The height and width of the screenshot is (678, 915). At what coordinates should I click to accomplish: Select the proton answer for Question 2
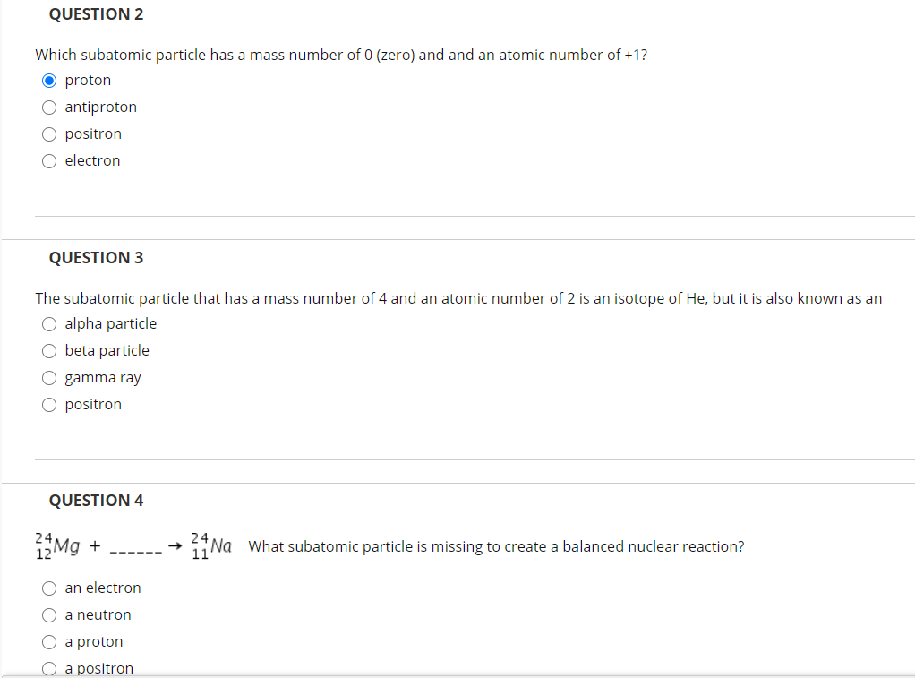click(x=49, y=80)
